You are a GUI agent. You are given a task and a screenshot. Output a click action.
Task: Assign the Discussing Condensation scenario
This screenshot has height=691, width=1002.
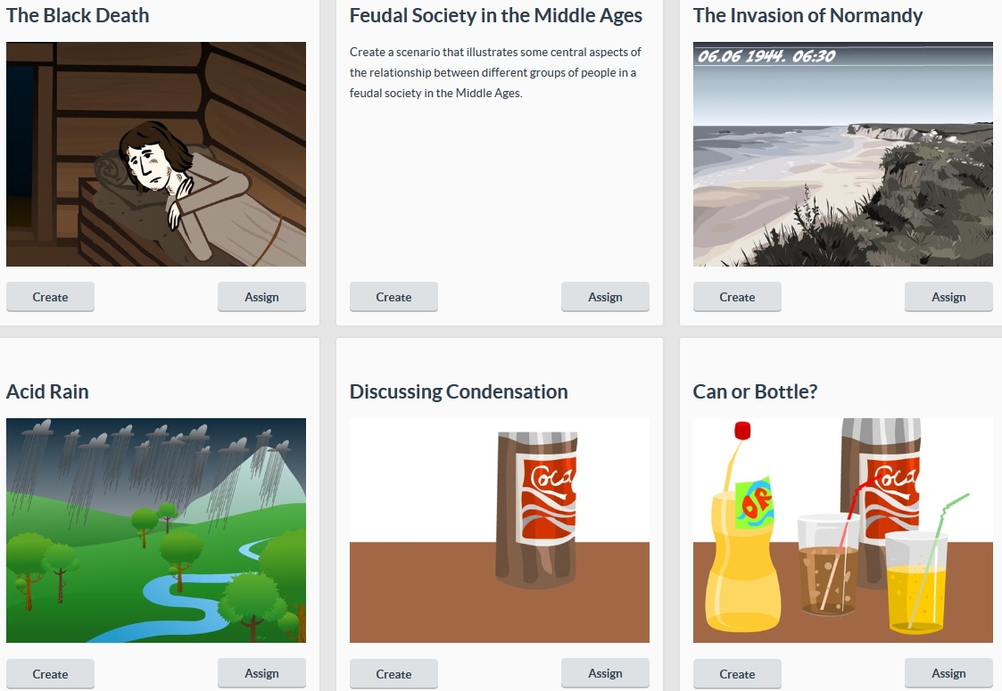[x=605, y=673]
